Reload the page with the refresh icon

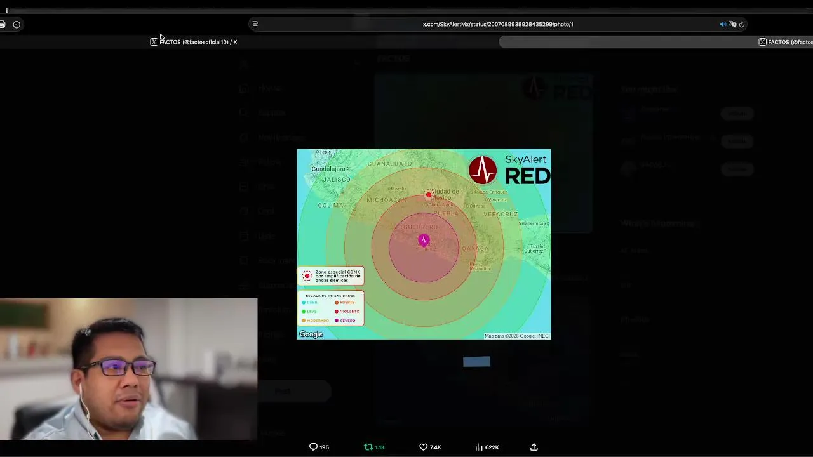point(741,24)
